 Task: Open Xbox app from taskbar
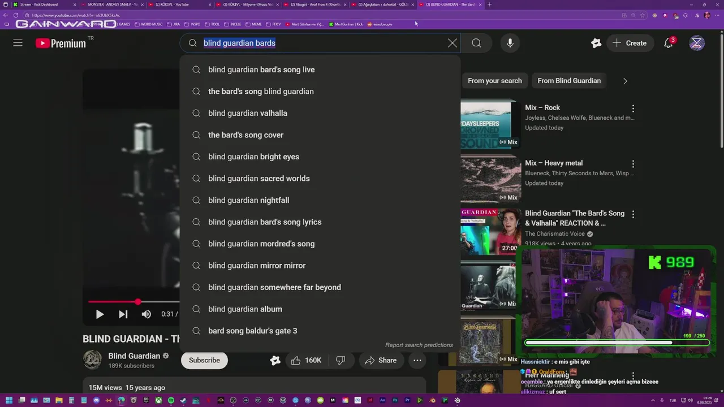point(158,400)
